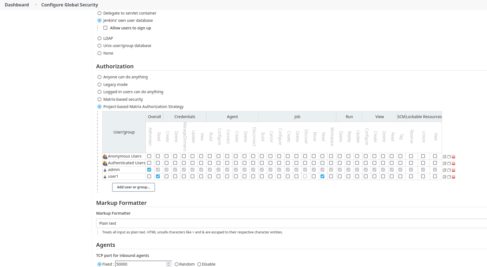Check Job Build for user1
Viewport: 487px width, 267px height.
click(x=262, y=176)
